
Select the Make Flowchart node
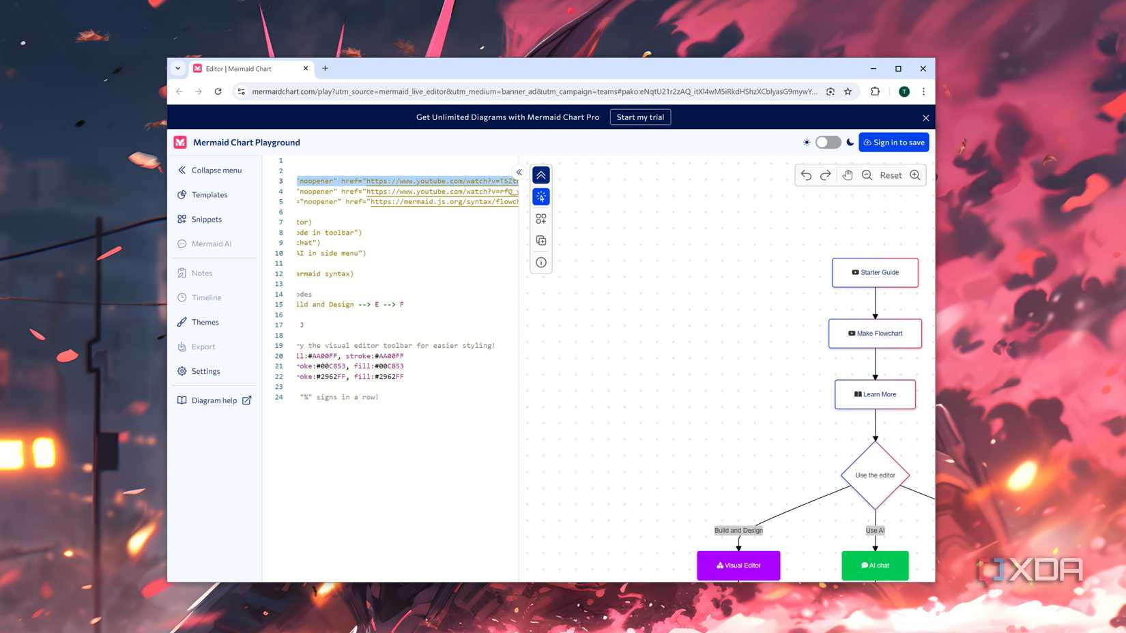pyautogui.click(x=875, y=334)
